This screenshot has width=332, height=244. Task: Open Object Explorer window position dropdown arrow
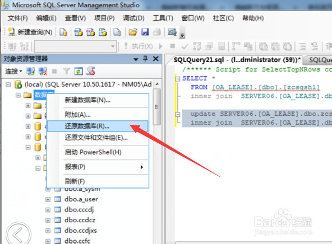[x=136, y=59]
